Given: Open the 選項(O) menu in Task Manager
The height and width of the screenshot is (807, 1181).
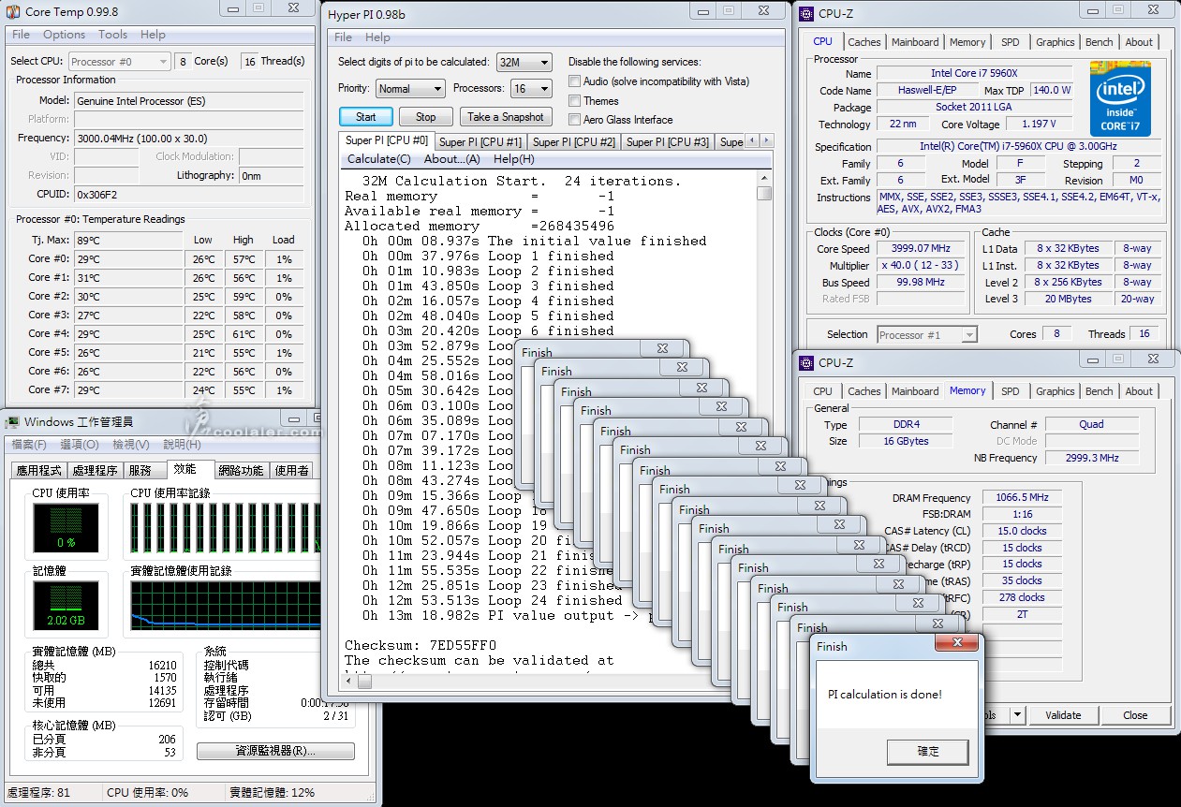Looking at the screenshot, I should (79, 445).
